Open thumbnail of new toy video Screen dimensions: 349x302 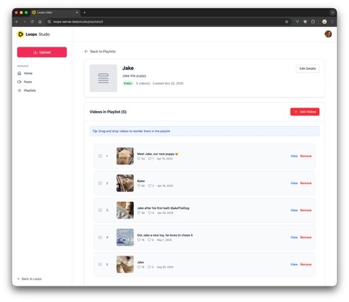[x=125, y=238]
